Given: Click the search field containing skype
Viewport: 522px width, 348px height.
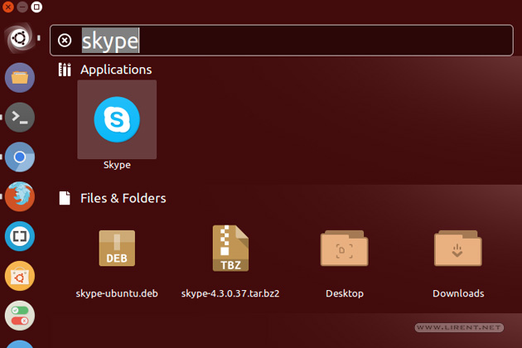Looking at the screenshot, I should (x=282, y=41).
